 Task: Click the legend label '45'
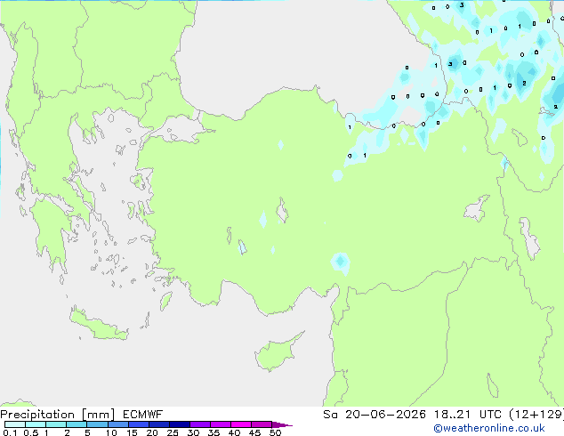pos(254,432)
